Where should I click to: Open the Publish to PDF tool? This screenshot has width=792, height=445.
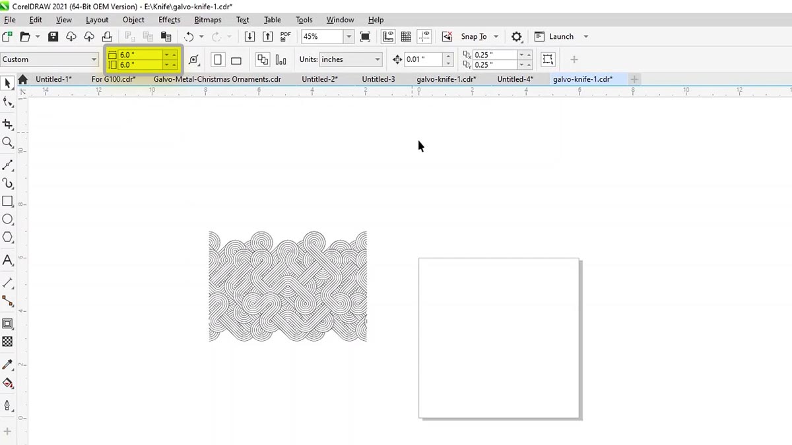pyautogui.click(x=285, y=36)
